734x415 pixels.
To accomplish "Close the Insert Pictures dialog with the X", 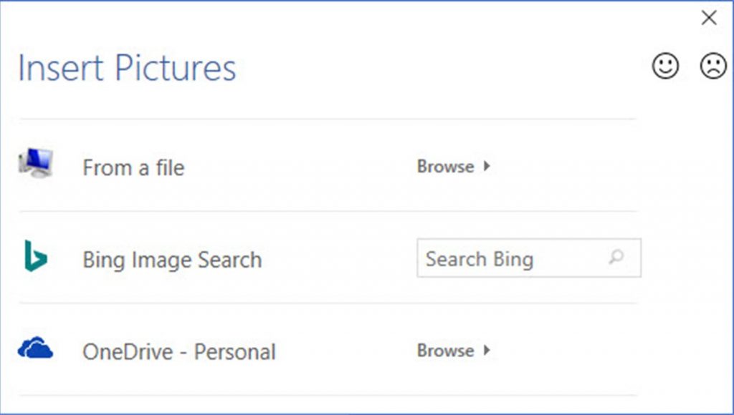I will (x=710, y=17).
